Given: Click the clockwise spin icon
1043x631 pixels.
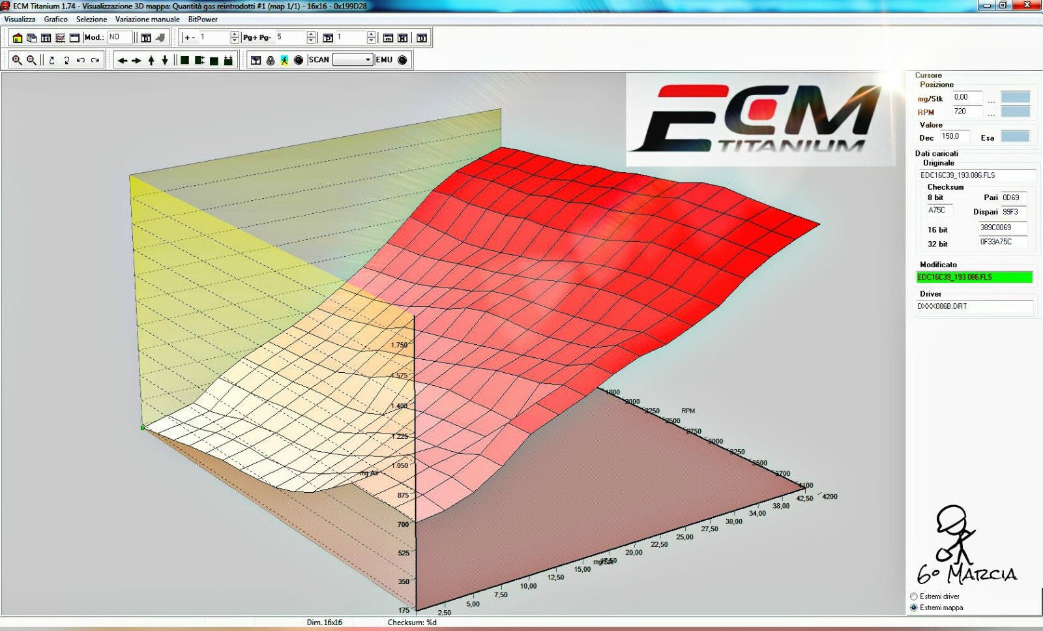Looking at the screenshot, I should click(95, 60).
